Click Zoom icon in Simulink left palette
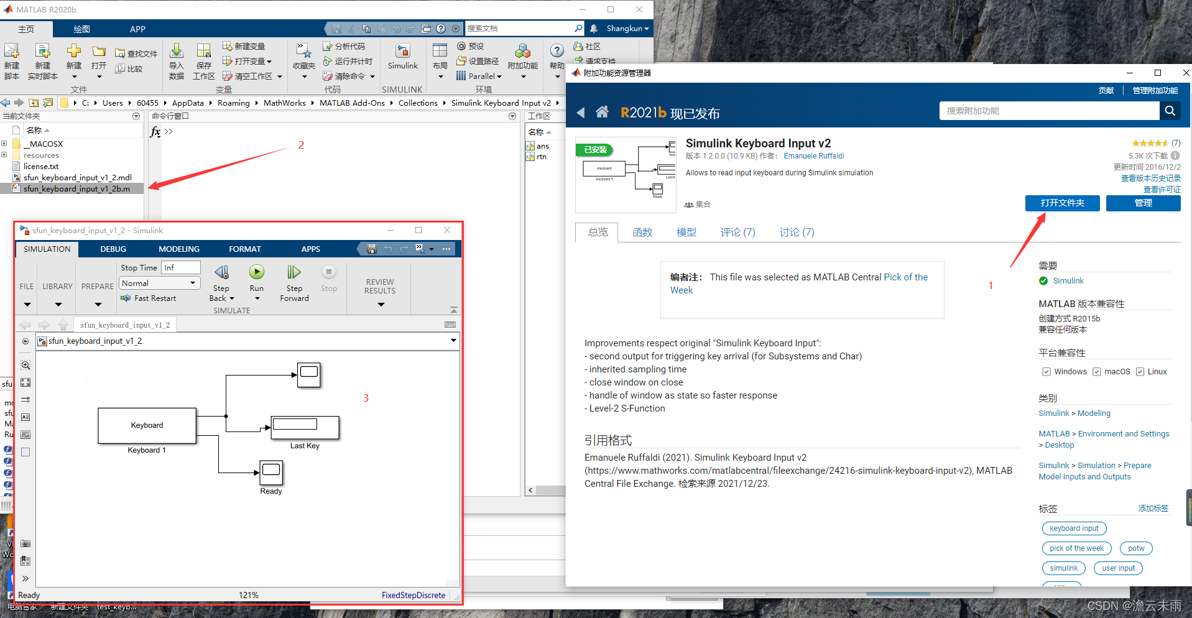The height and width of the screenshot is (618, 1192). tap(25, 365)
